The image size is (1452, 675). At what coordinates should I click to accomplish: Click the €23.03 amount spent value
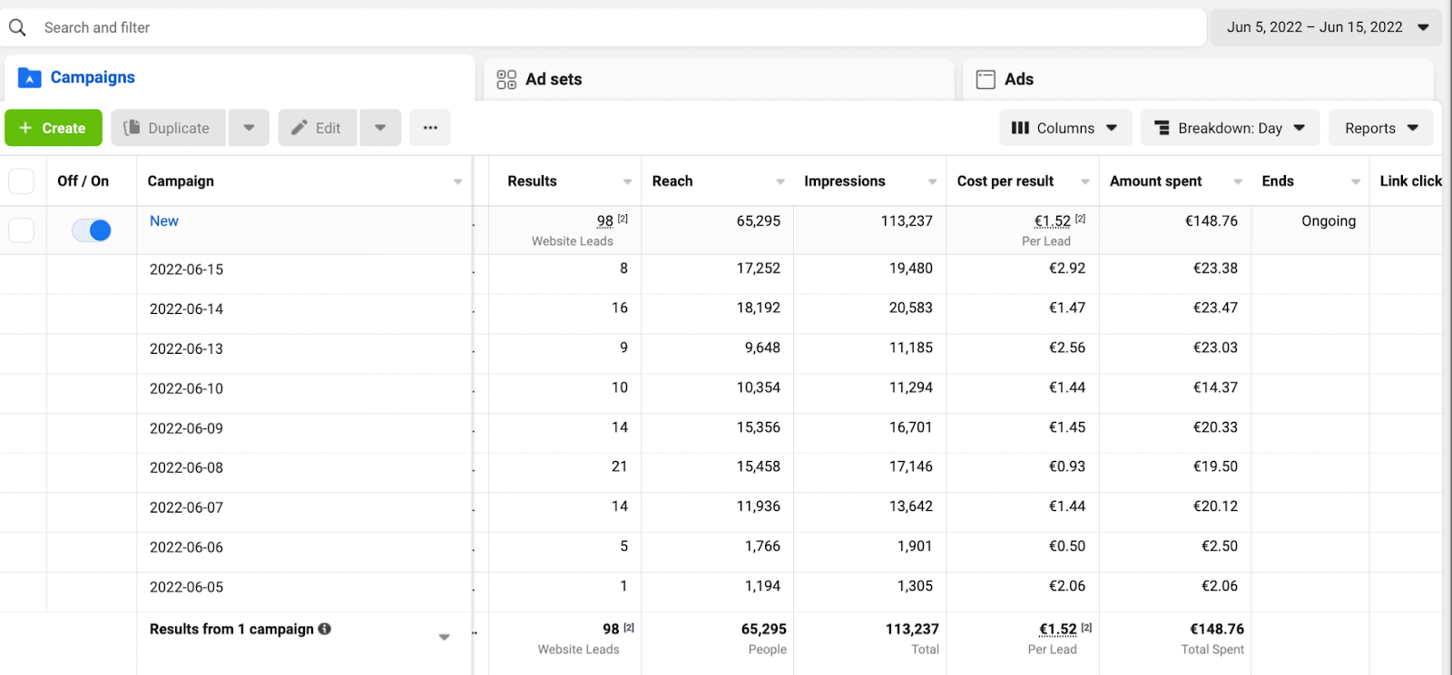pyautogui.click(x=1215, y=348)
